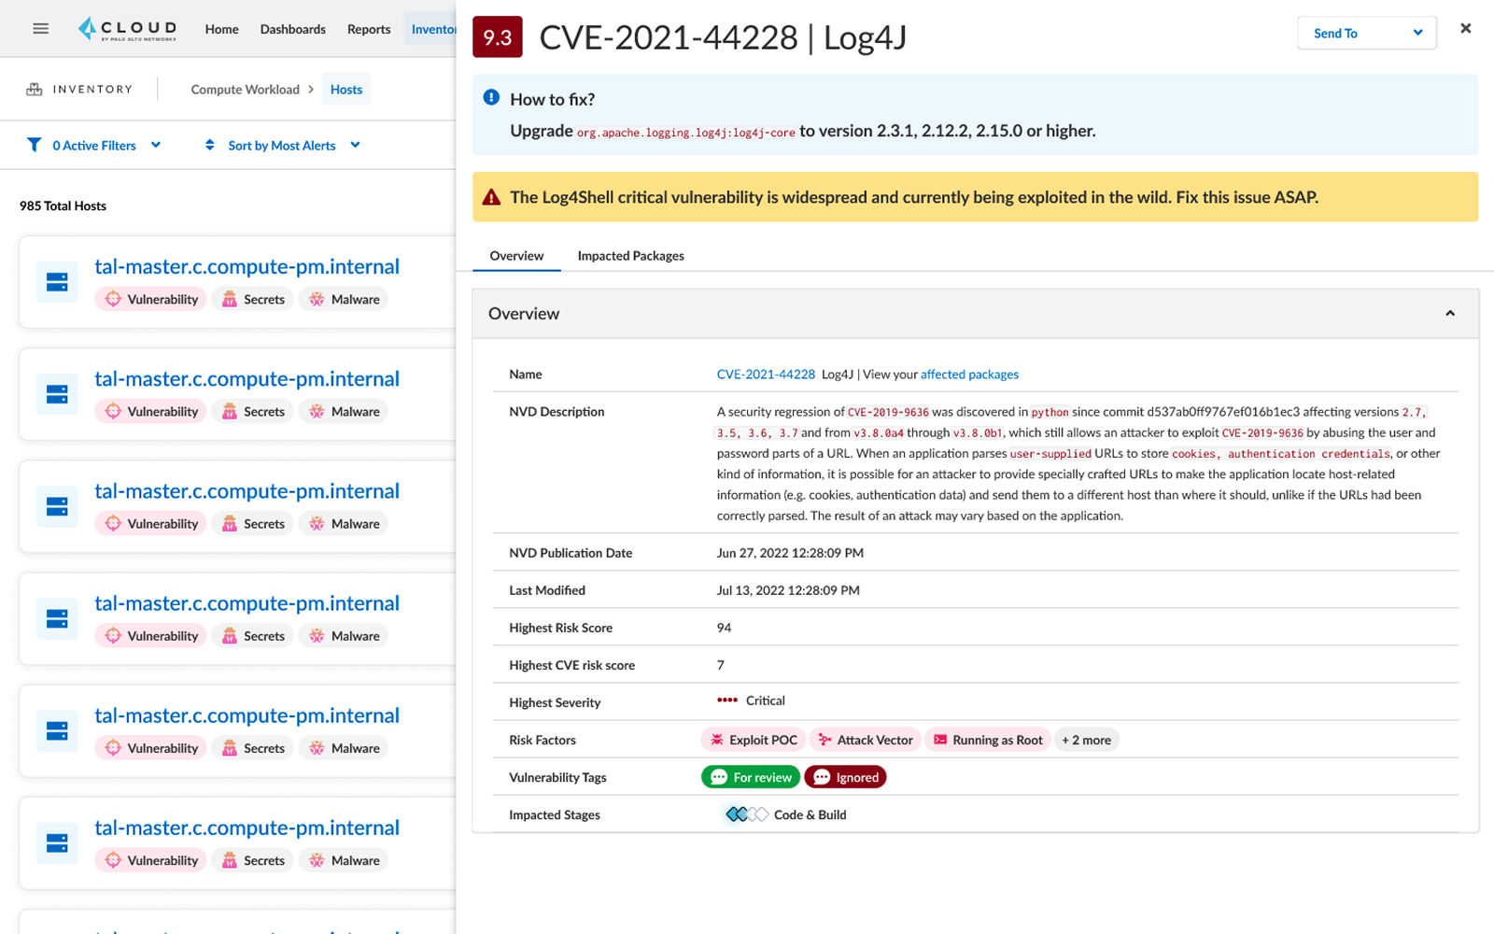Click the Prisma Cloud logo
This screenshot has height=934, width=1494.
127,29
